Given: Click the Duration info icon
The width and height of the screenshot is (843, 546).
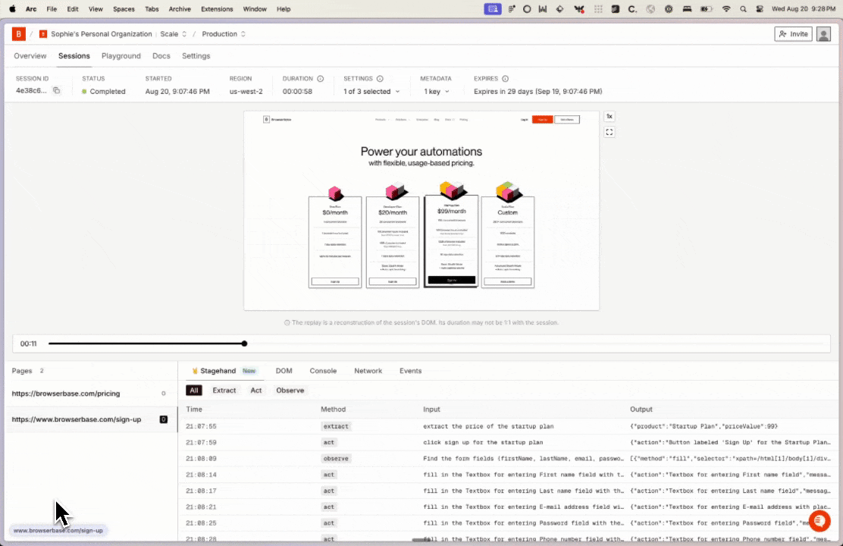Looking at the screenshot, I should 321,78.
